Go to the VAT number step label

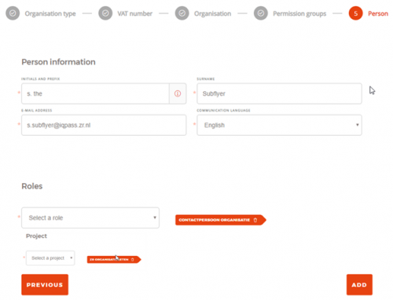click(x=134, y=13)
